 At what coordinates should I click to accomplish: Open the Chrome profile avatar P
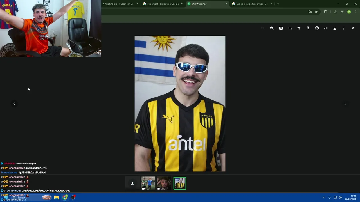(349, 12)
